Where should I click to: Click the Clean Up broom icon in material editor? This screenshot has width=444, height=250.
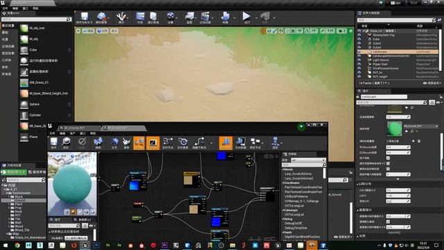[126, 143]
